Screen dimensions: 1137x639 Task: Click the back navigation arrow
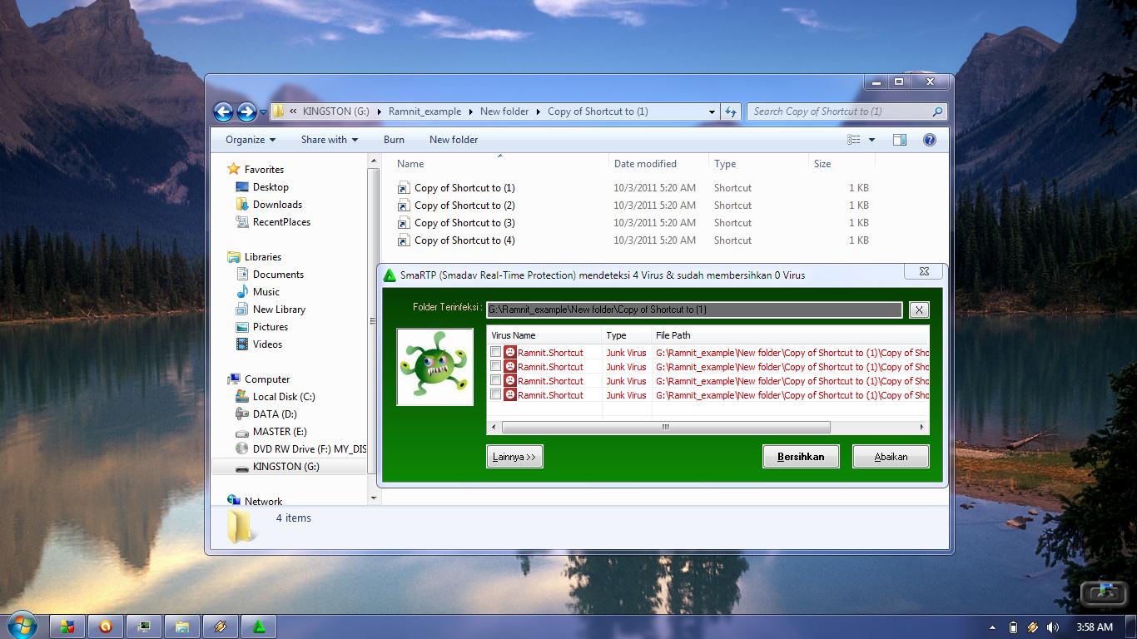pyautogui.click(x=223, y=111)
